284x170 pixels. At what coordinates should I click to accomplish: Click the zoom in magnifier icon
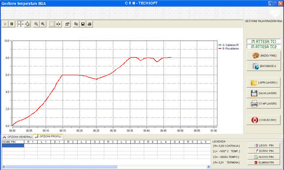[x=43, y=24]
